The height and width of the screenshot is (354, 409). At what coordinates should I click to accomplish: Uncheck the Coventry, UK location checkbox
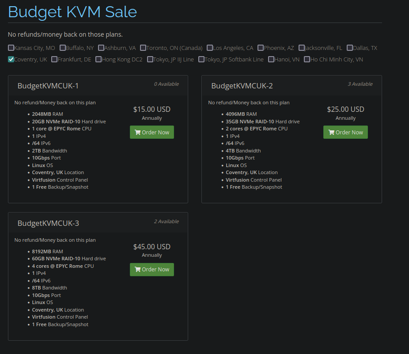[11, 59]
